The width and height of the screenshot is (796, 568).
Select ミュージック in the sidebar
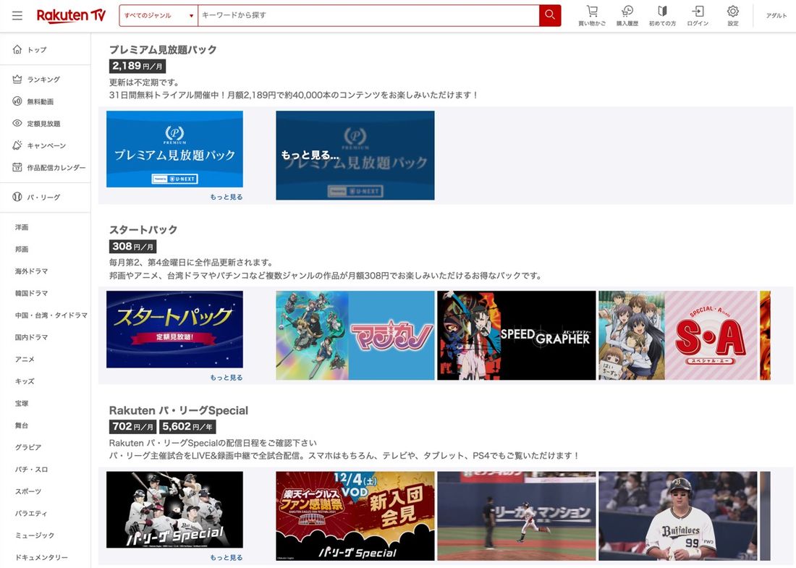point(35,535)
